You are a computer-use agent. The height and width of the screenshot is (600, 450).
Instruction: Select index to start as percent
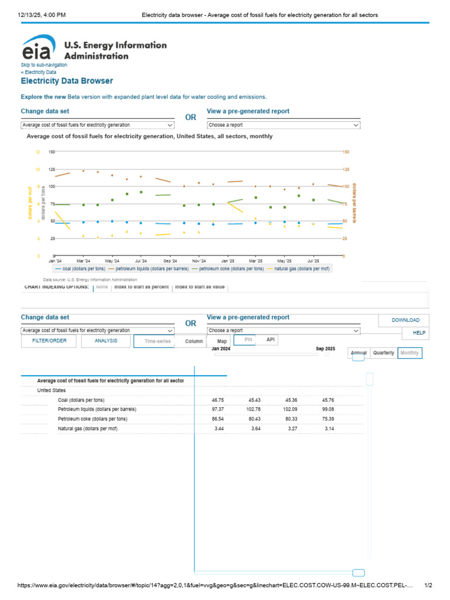pyautogui.click(x=141, y=287)
